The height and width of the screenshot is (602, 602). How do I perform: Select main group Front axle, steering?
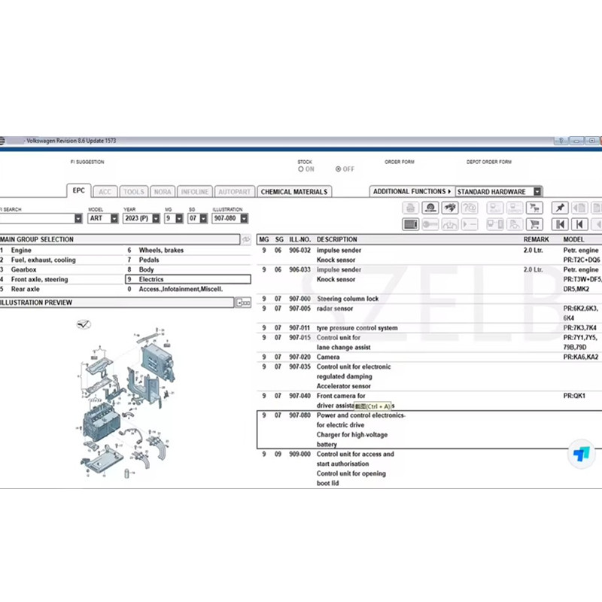click(x=62, y=279)
